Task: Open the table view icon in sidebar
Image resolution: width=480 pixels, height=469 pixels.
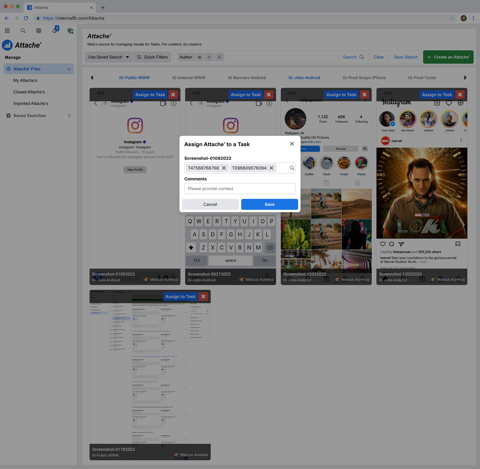Action: click(39, 31)
